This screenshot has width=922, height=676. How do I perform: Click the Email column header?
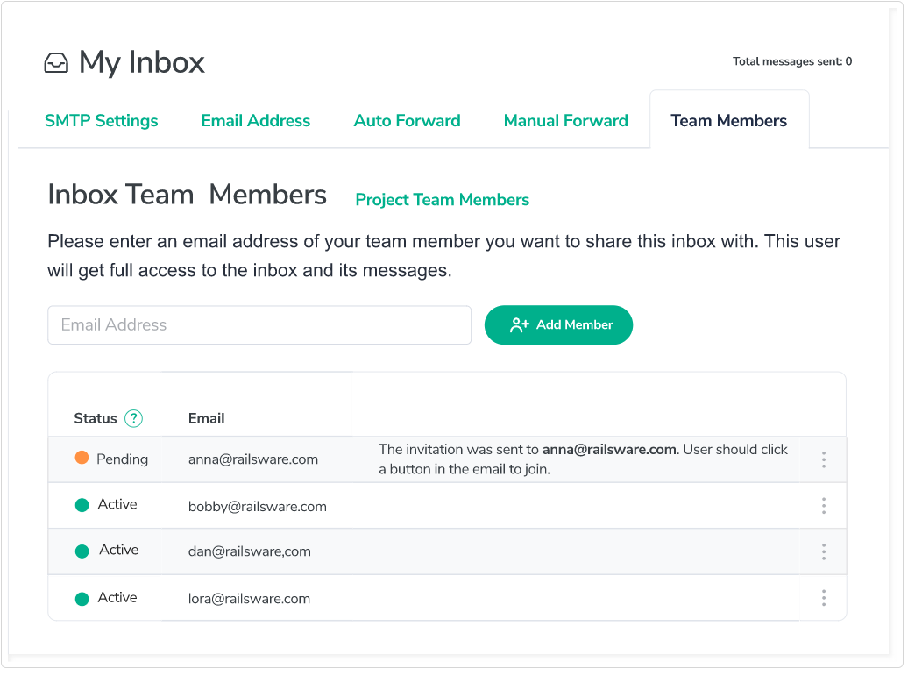click(207, 419)
